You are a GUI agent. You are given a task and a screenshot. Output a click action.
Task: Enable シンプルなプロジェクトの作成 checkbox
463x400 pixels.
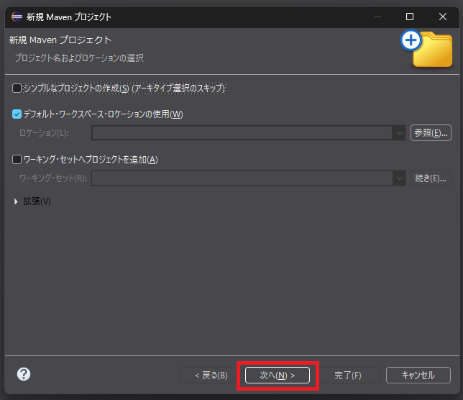click(x=17, y=88)
